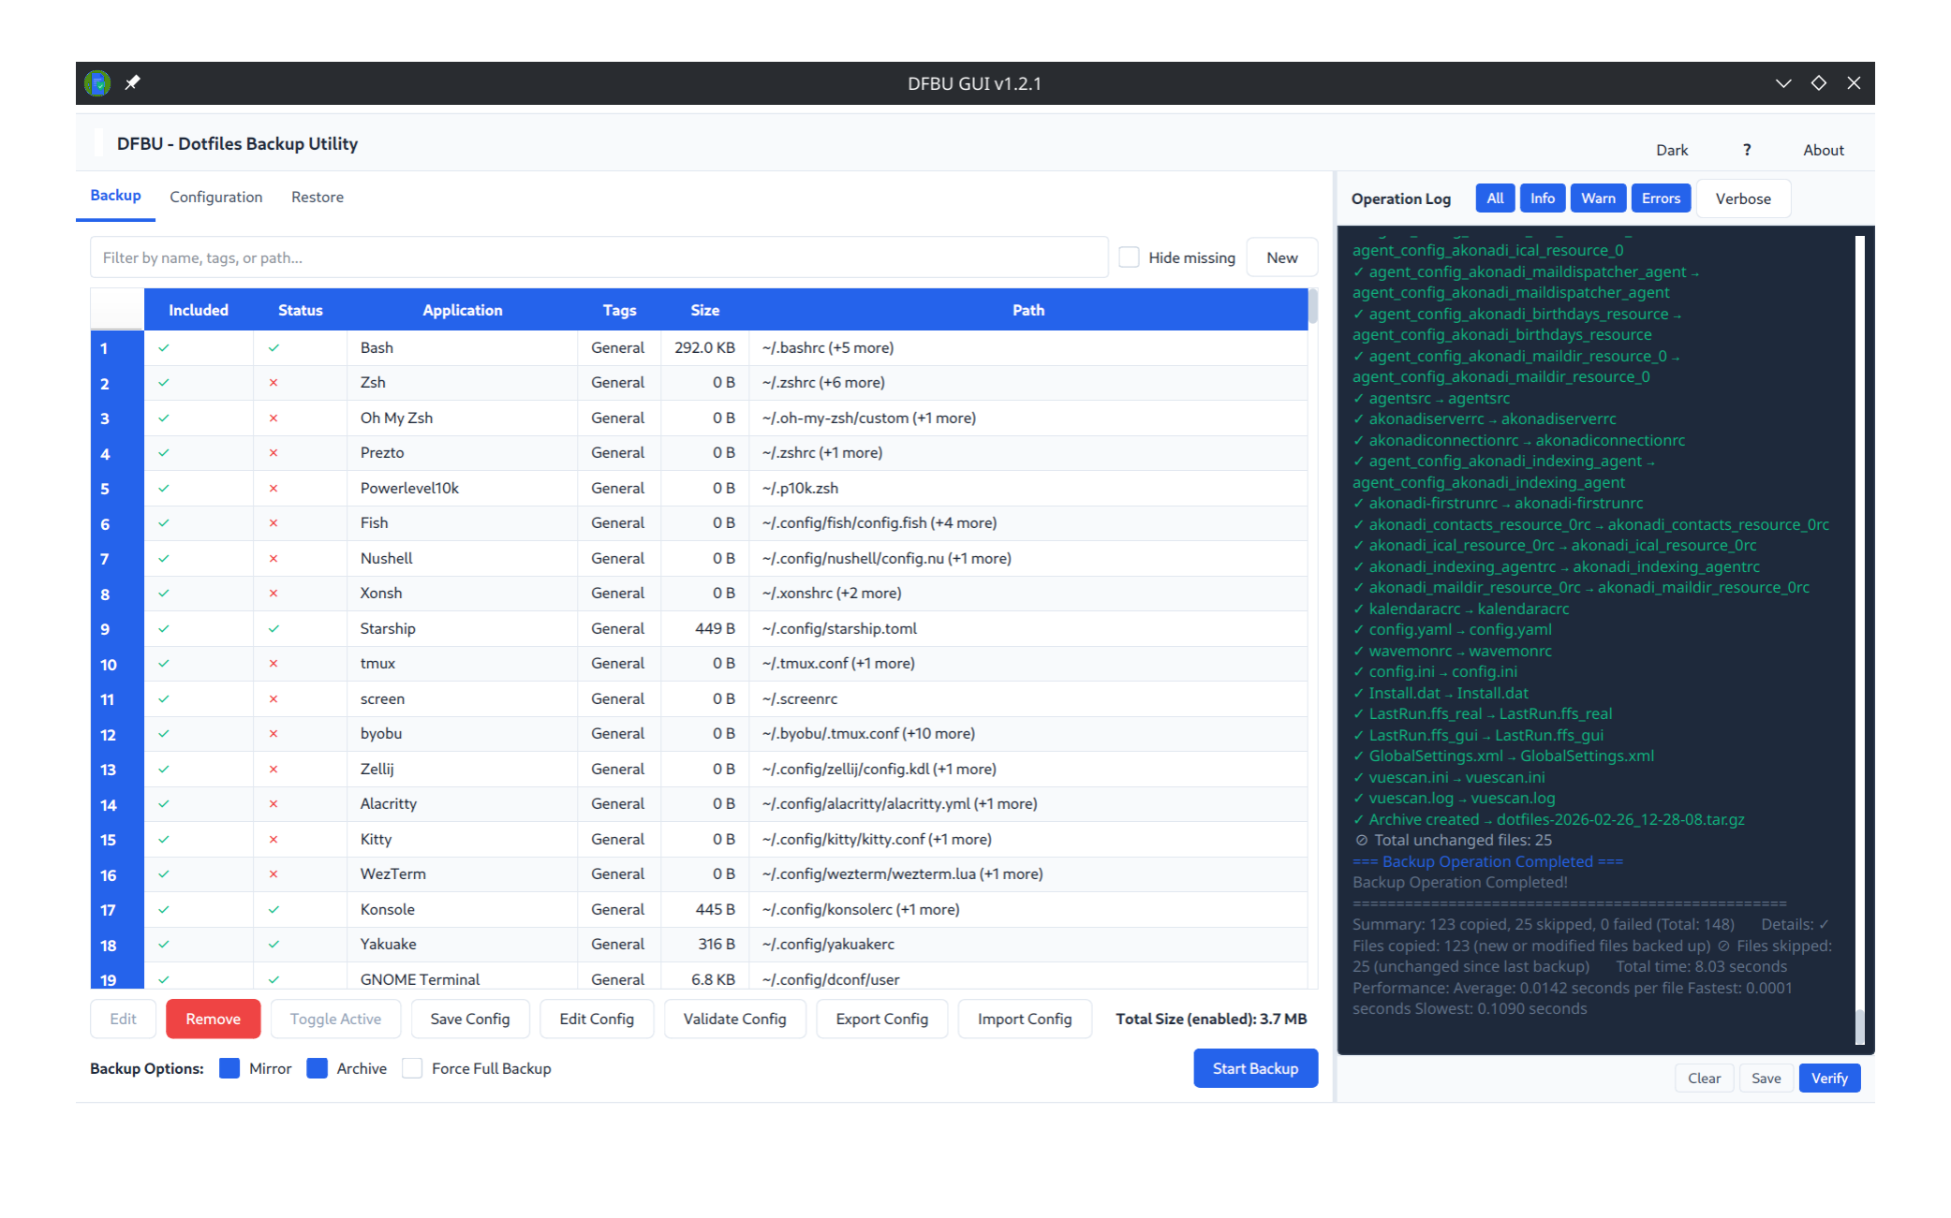Open the About page

pyautogui.click(x=1822, y=149)
